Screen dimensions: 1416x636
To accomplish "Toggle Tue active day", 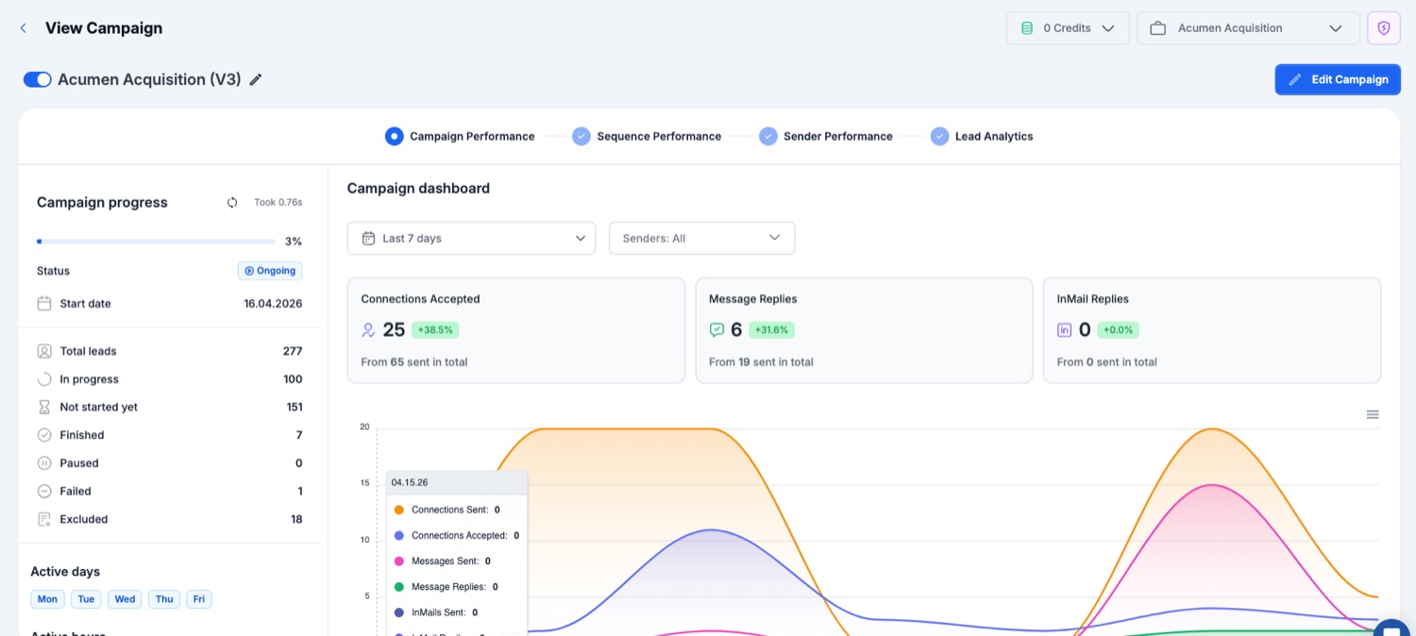I will pyautogui.click(x=86, y=599).
